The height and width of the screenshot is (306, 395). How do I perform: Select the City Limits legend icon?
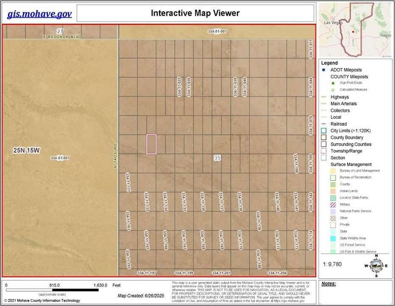coord(323,131)
